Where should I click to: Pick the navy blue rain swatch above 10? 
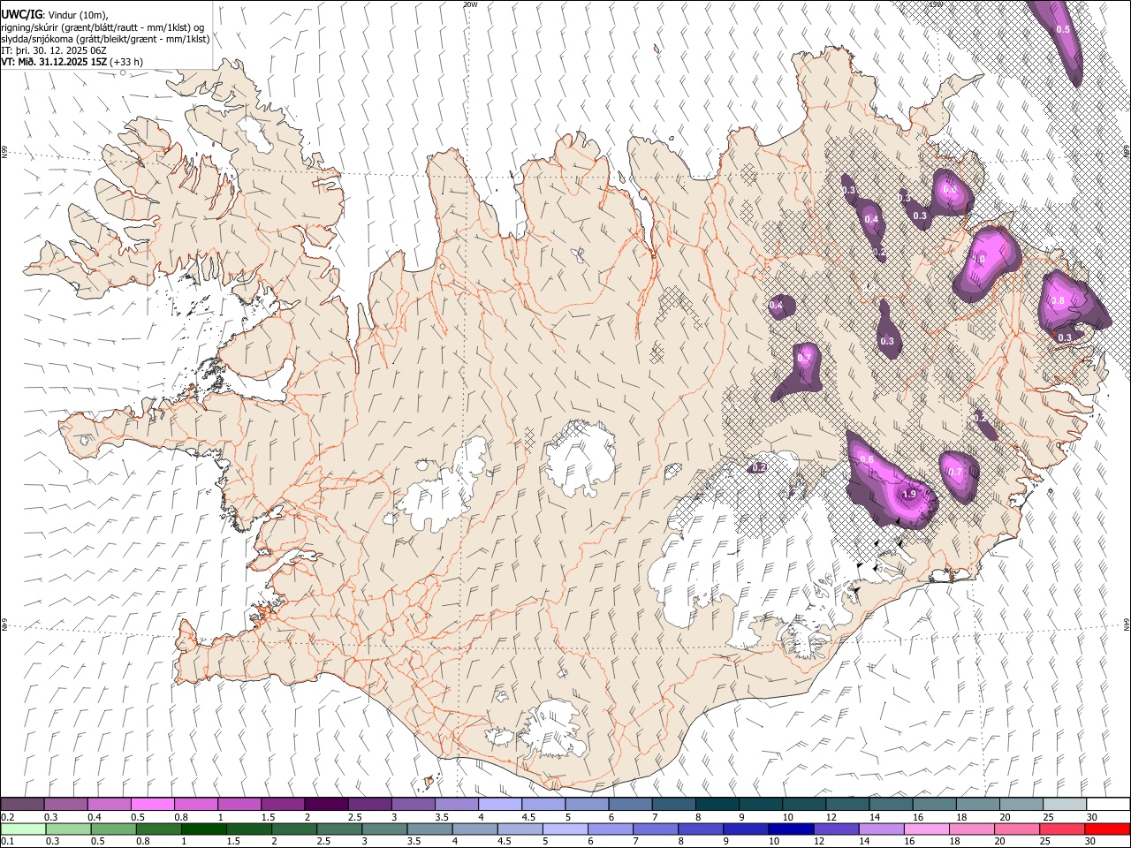coord(790,829)
